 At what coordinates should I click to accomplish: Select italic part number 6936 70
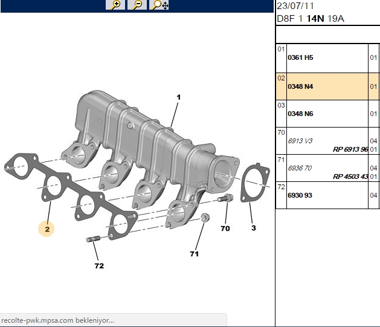tap(300, 168)
